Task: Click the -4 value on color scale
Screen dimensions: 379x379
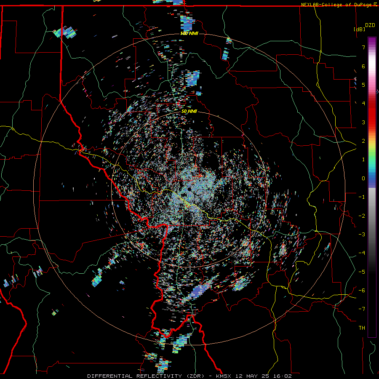Action: [362, 253]
